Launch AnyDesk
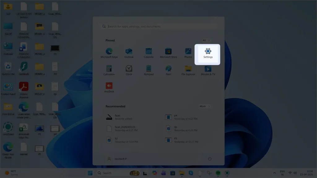This screenshot has width=317, height=178. [x=109, y=86]
